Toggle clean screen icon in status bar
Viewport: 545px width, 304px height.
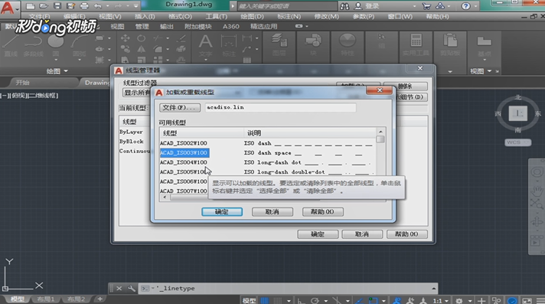527,300
